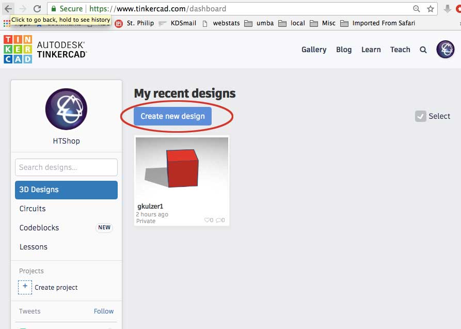Open the KDSmail bookmark
The width and height of the screenshot is (461, 329).
[x=177, y=23]
